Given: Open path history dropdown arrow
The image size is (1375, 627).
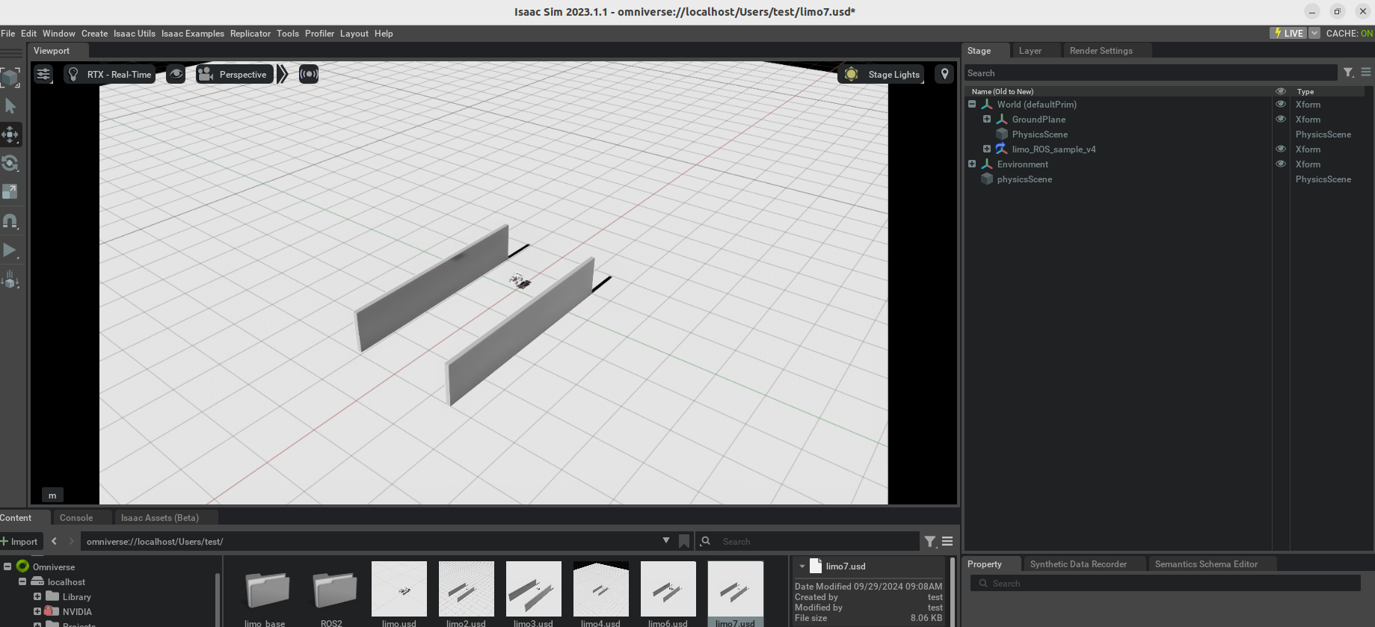Looking at the screenshot, I should click(666, 541).
